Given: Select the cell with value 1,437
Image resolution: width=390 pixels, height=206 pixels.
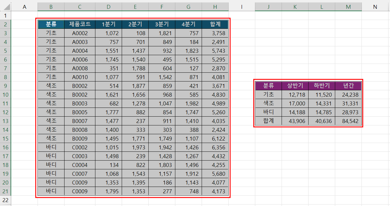Looking at the screenshot, I should pyautogui.click(x=135, y=51).
